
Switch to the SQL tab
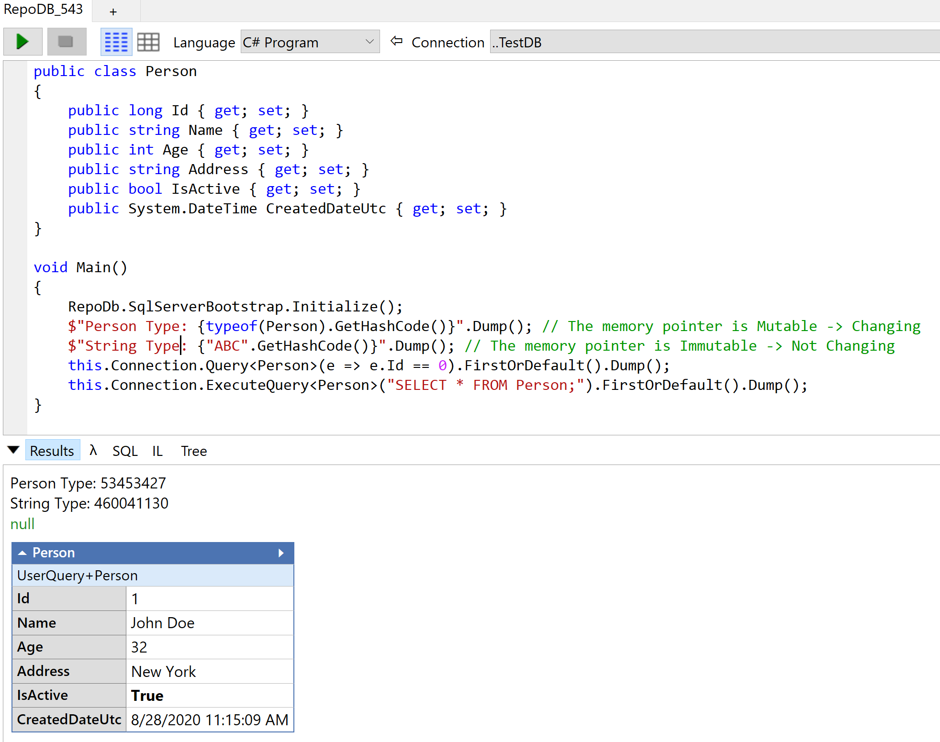pyautogui.click(x=124, y=450)
